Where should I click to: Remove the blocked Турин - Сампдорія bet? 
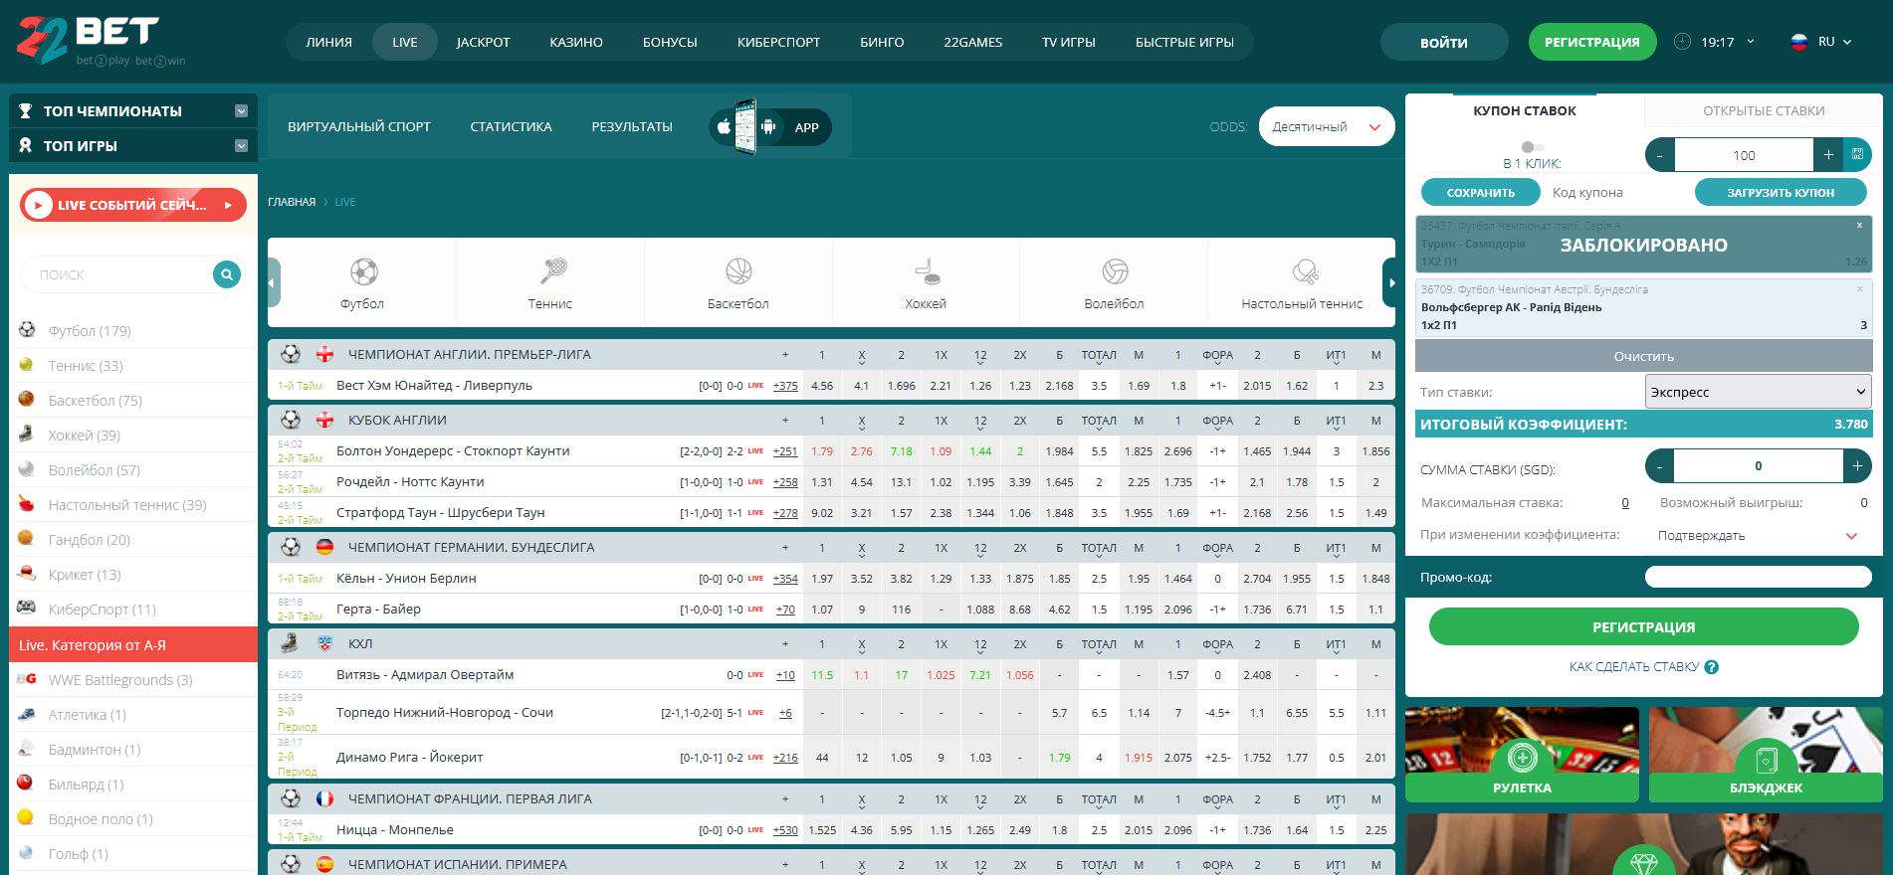[x=1859, y=226]
